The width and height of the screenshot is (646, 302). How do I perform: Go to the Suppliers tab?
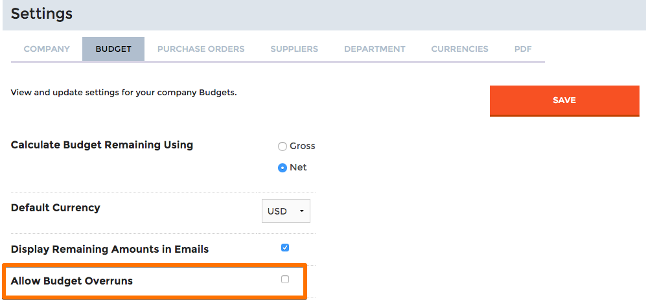tap(294, 49)
